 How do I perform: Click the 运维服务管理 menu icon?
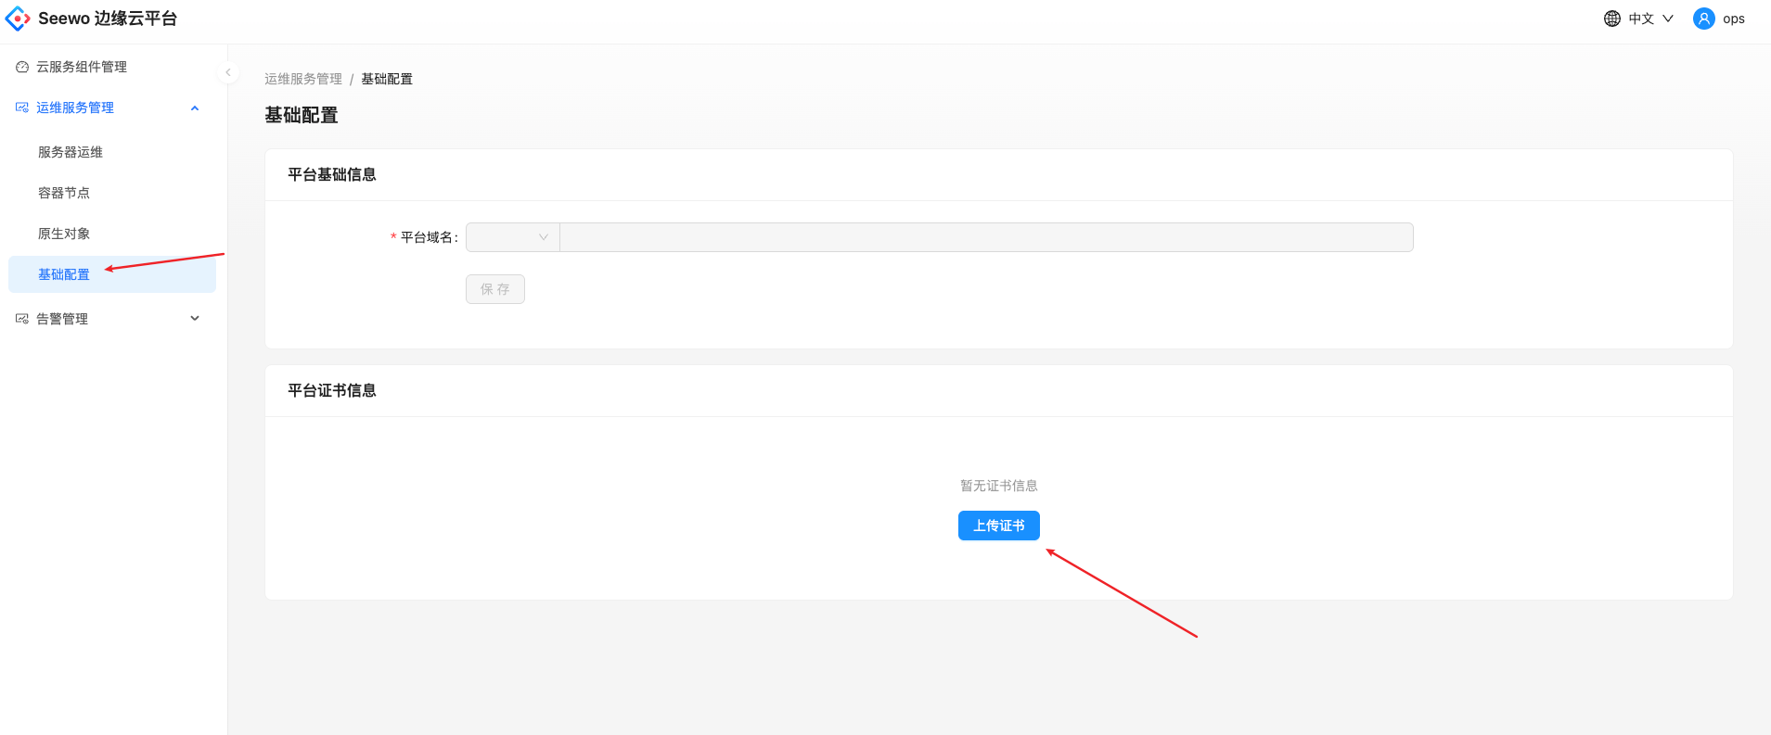22,108
